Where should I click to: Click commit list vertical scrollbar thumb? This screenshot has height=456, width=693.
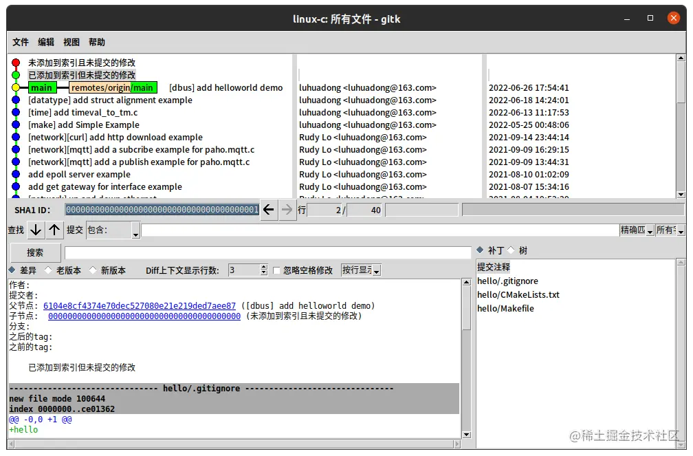681,83
